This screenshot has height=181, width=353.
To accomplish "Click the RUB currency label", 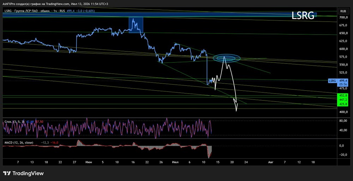I will click(343, 11).
